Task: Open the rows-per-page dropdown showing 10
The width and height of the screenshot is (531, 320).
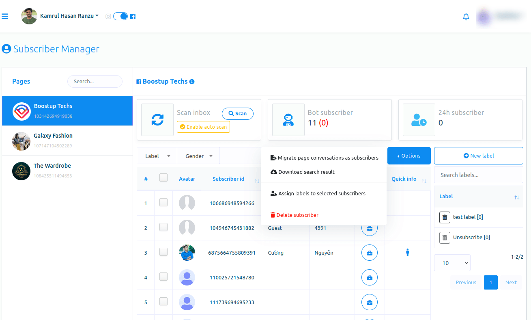Action: 452,263
